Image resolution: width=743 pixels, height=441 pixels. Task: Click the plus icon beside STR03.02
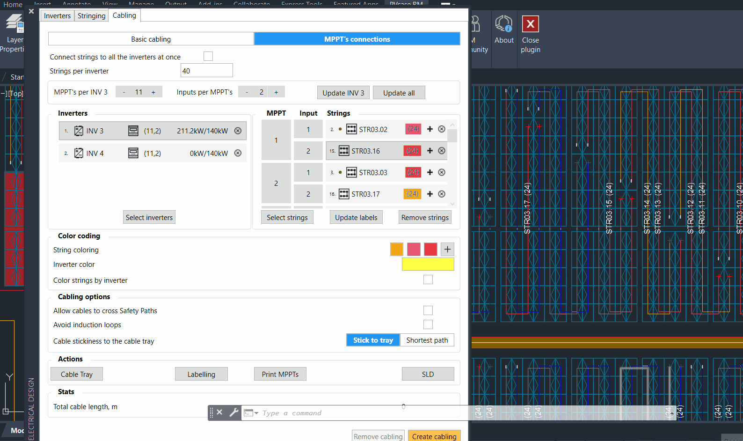coord(430,129)
